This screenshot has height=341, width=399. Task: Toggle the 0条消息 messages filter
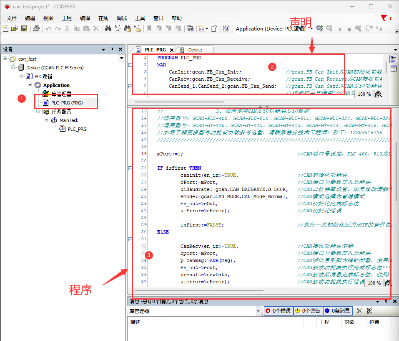tap(337, 310)
